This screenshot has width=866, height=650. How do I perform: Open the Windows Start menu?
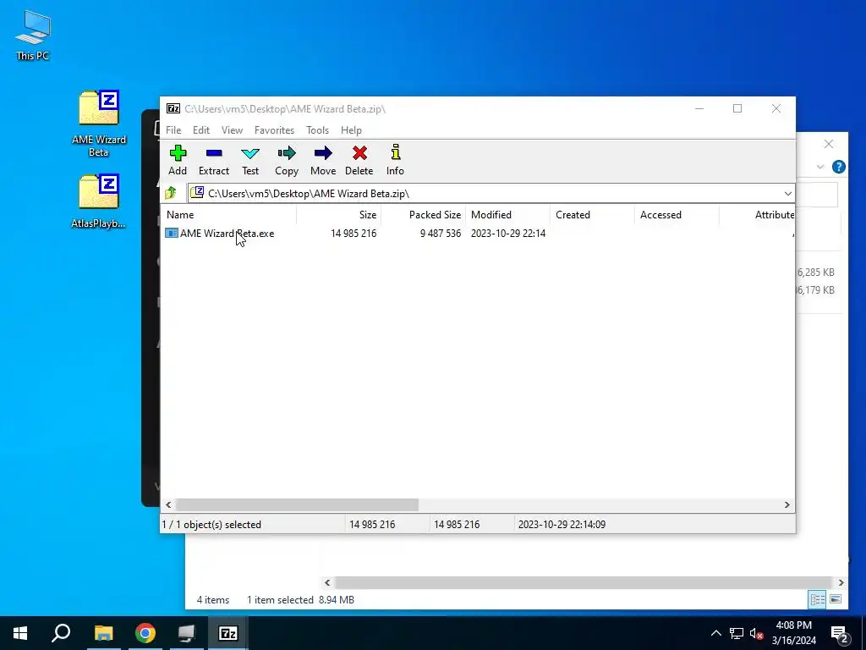point(20,633)
